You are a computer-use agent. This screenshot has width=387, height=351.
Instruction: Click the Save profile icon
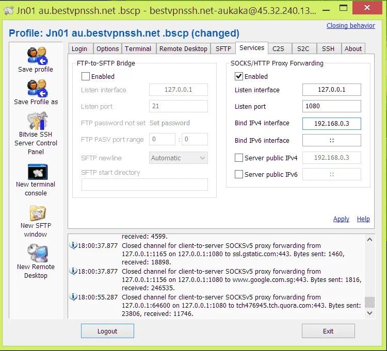coord(37,56)
